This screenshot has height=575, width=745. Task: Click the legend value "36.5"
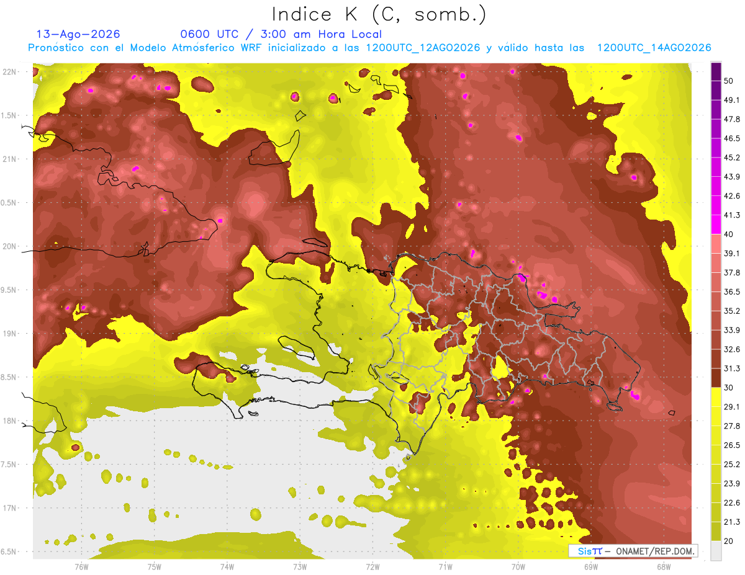pyautogui.click(x=732, y=292)
